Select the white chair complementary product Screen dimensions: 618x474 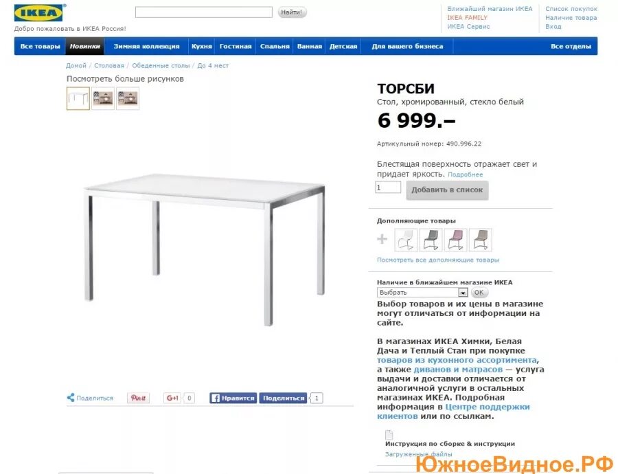[x=406, y=240]
